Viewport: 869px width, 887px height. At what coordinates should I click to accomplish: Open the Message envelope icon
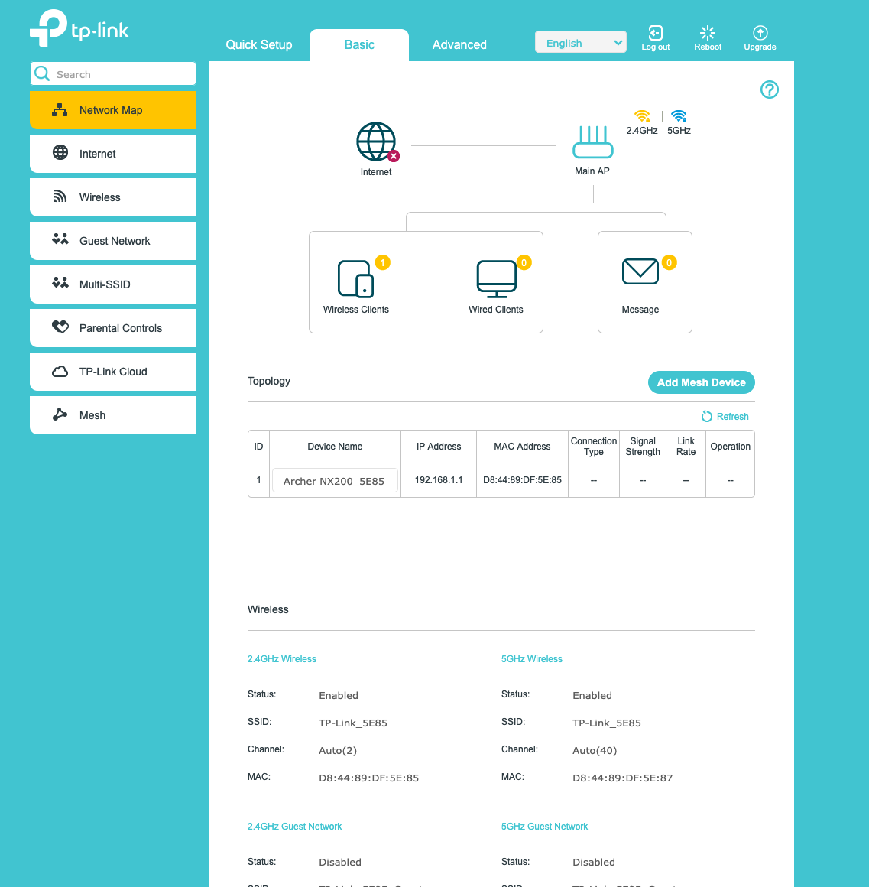(640, 271)
